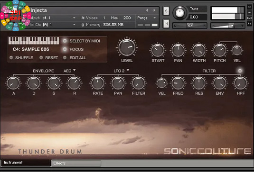Click the filter FREQ knob

pyautogui.click(x=178, y=83)
